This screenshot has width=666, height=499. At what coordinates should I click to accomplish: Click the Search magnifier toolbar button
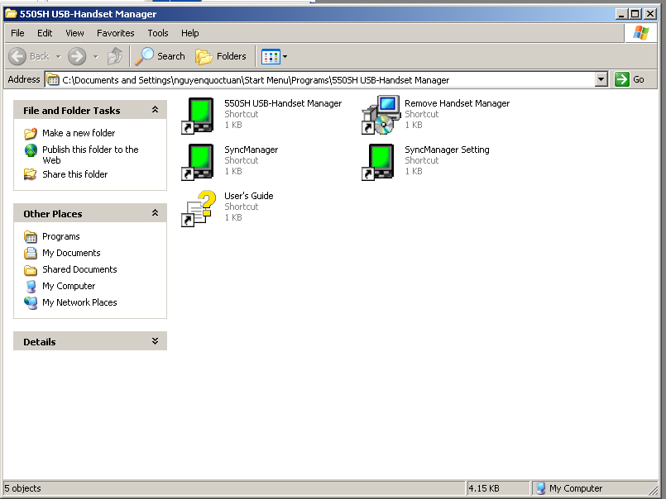click(x=161, y=56)
